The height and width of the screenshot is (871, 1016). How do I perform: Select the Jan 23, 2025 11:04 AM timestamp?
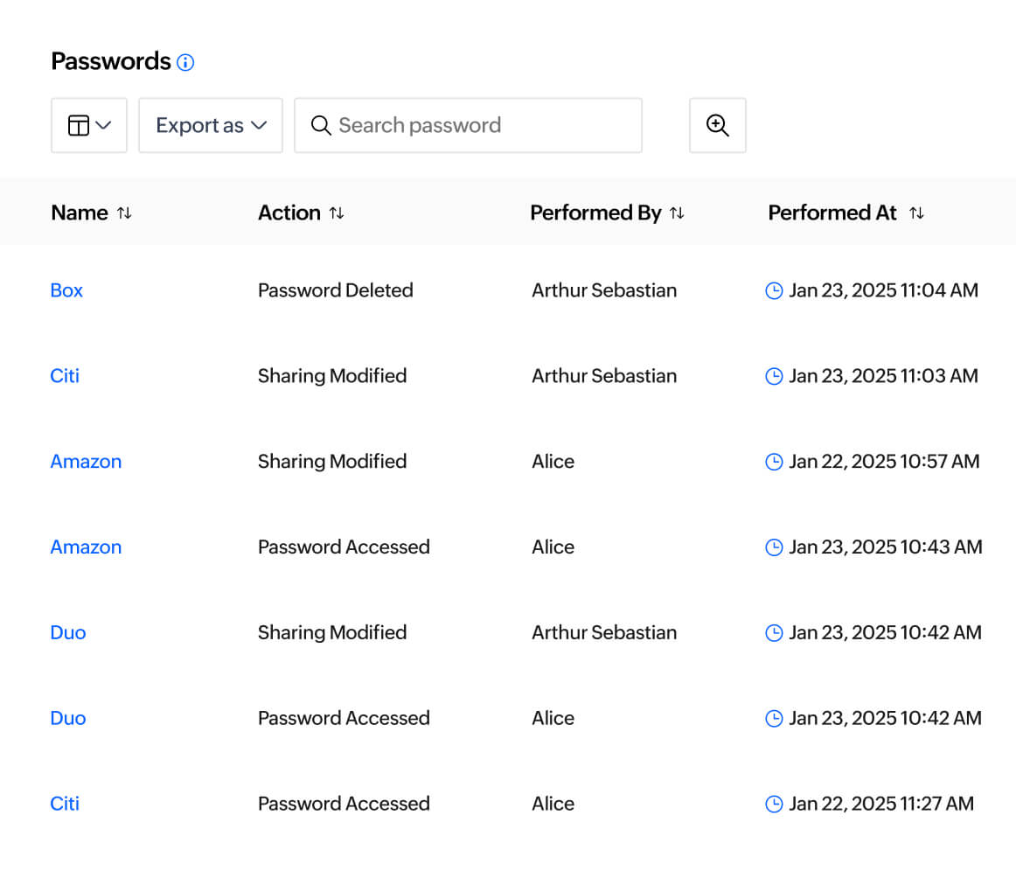tap(884, 290)
